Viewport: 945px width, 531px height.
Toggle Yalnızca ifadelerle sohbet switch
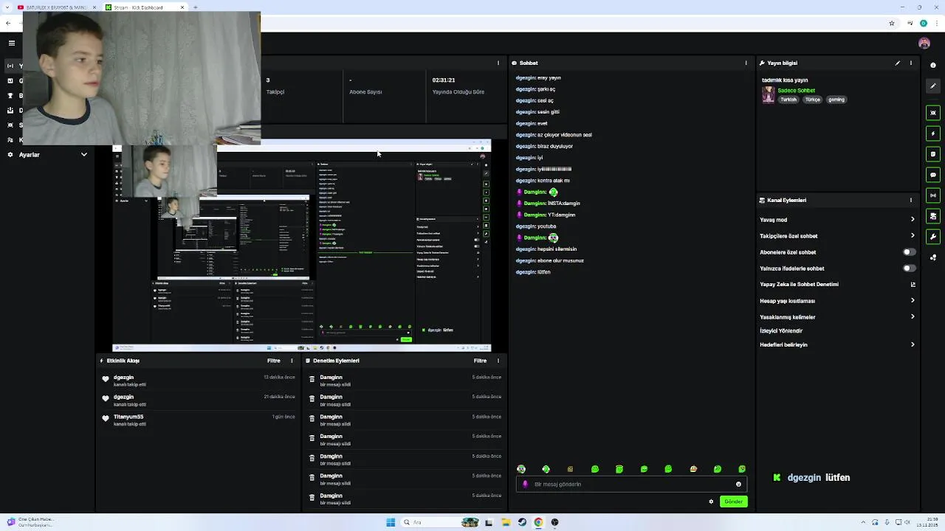click(910, 268)
